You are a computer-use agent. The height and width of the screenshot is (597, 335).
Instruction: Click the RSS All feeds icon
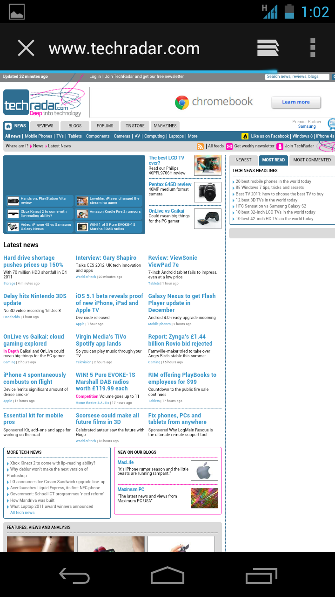click(200, 146)
